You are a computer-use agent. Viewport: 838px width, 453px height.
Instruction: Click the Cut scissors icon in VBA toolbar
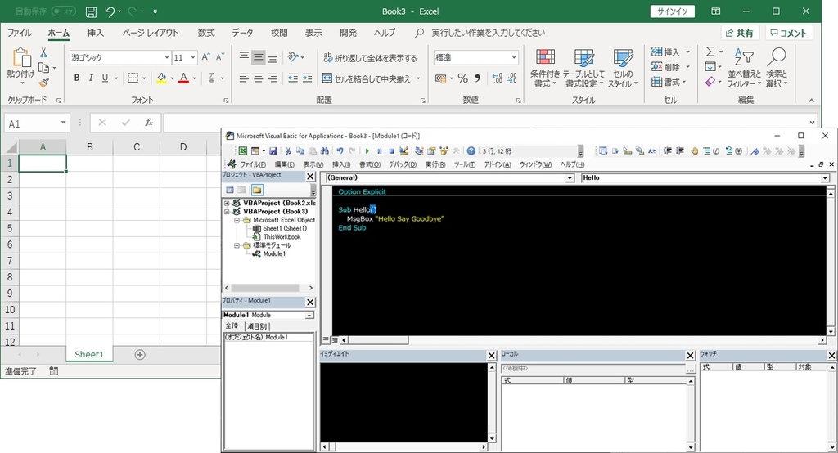[288, 151]
